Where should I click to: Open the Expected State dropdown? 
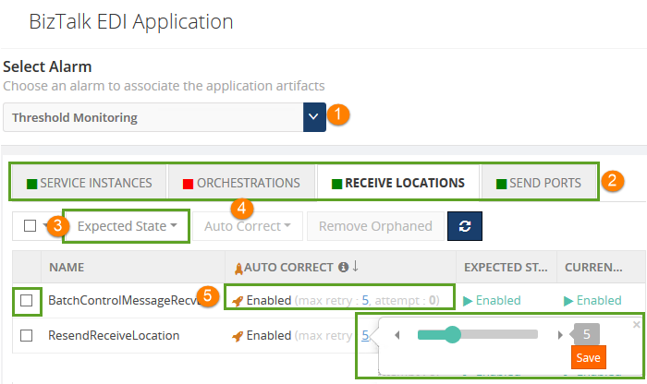click(x=127, y=226)
